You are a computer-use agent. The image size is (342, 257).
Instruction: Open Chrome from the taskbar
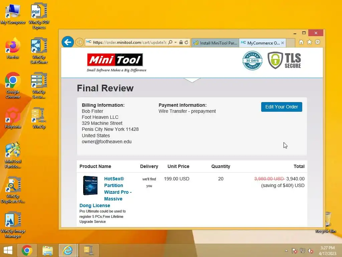coord(27,250)
